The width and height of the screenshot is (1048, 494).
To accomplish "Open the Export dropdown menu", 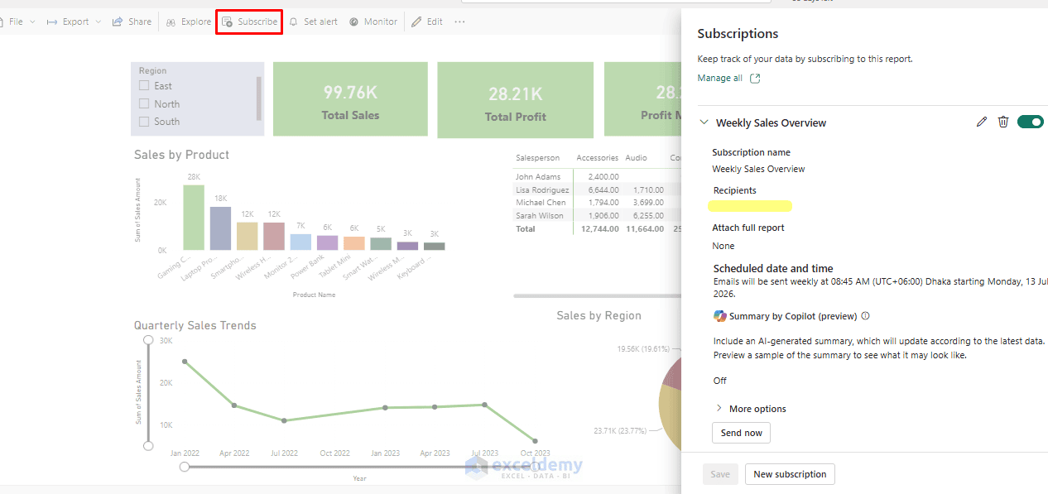I will click(75, 22).
